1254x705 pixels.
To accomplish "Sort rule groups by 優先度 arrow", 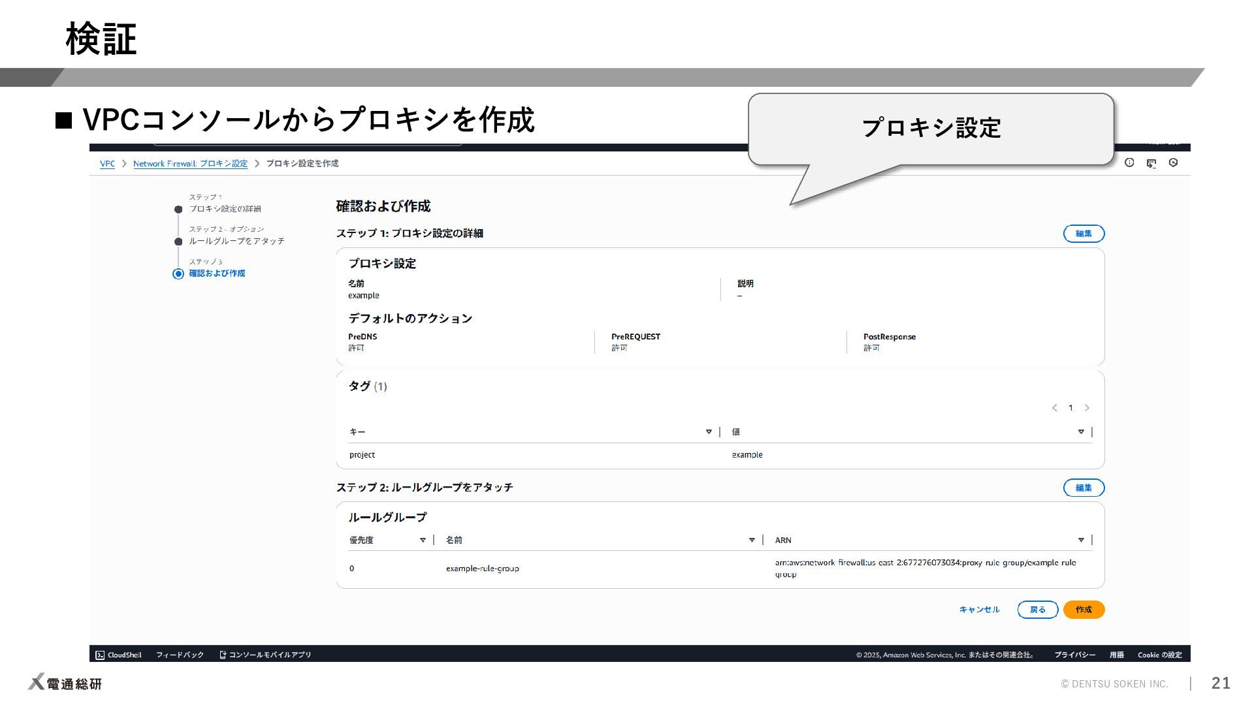I will [x=423, y=540].
